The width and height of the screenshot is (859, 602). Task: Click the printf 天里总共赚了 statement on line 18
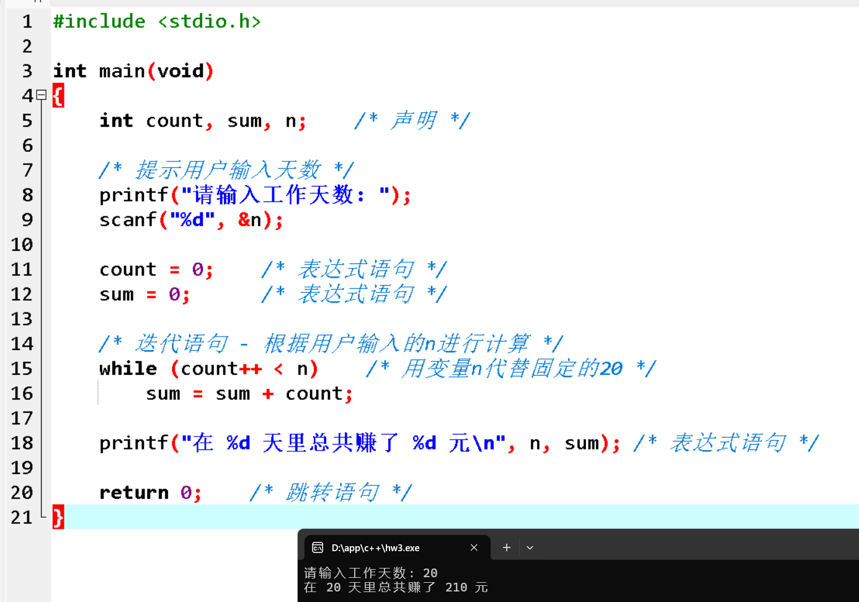(360, 443)
